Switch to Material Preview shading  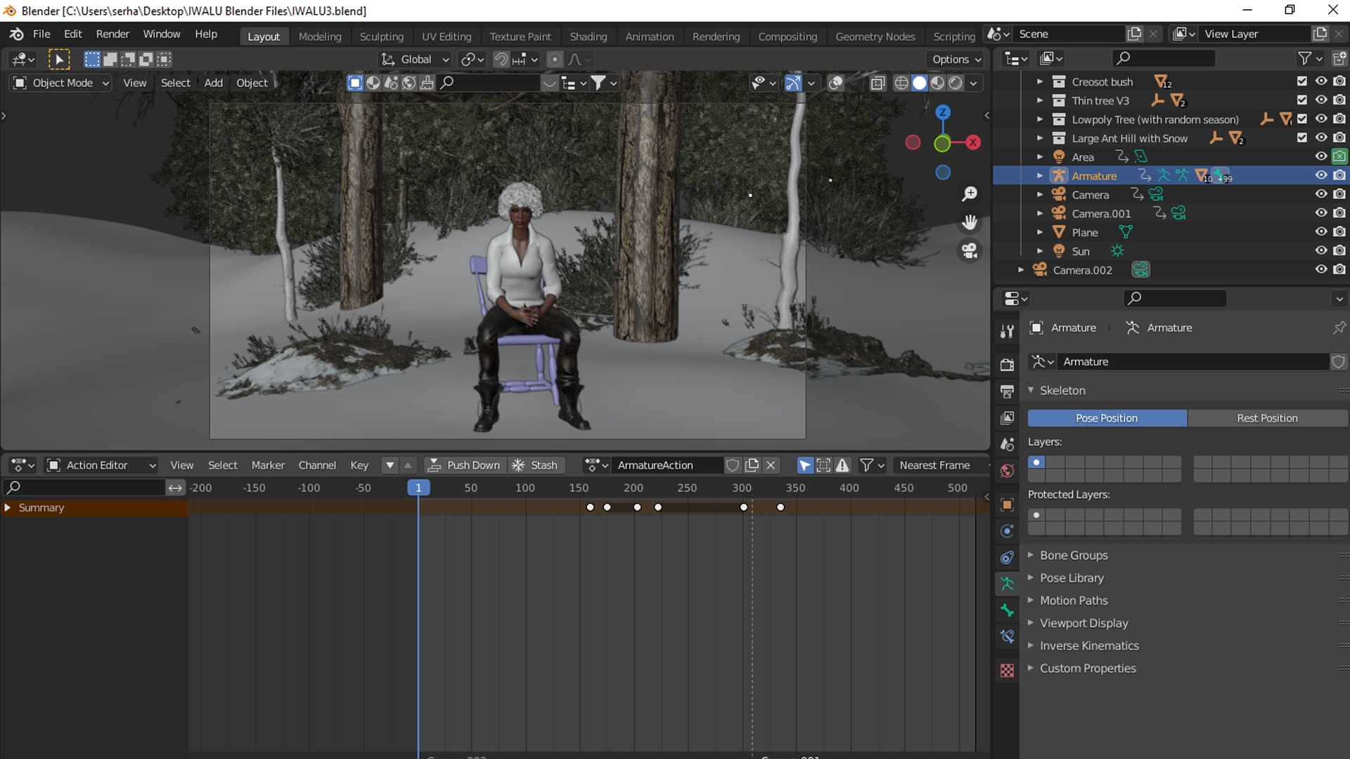pyautogui.click(x=937, y=83)
